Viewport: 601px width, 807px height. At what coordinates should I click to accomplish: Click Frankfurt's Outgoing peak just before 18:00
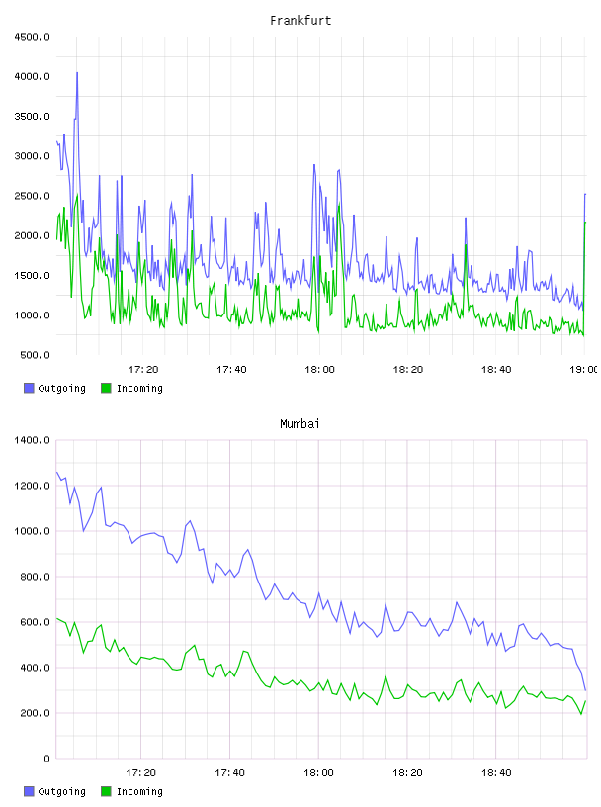pyautogui.click(x=314, y=166)
